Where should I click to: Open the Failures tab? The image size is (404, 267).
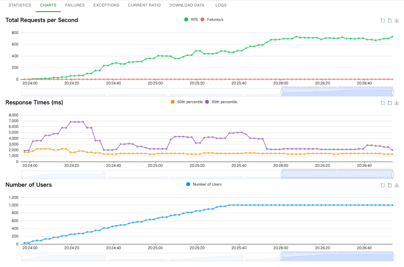75,5
